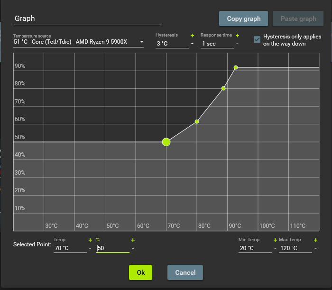The image size is (332, 290).
Task: Focus the Response time 1 sec field
Action: point(217,44)
